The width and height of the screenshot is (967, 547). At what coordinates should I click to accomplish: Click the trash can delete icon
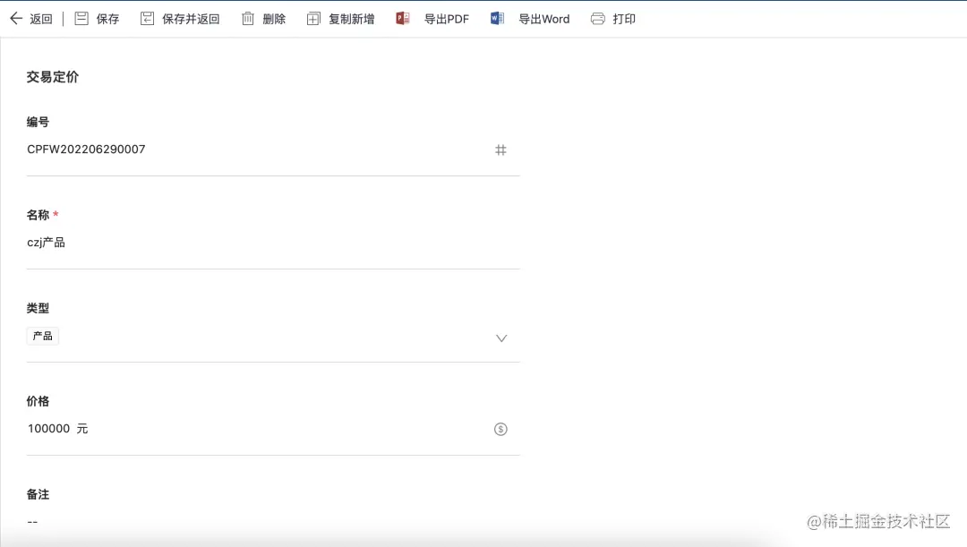248,19
